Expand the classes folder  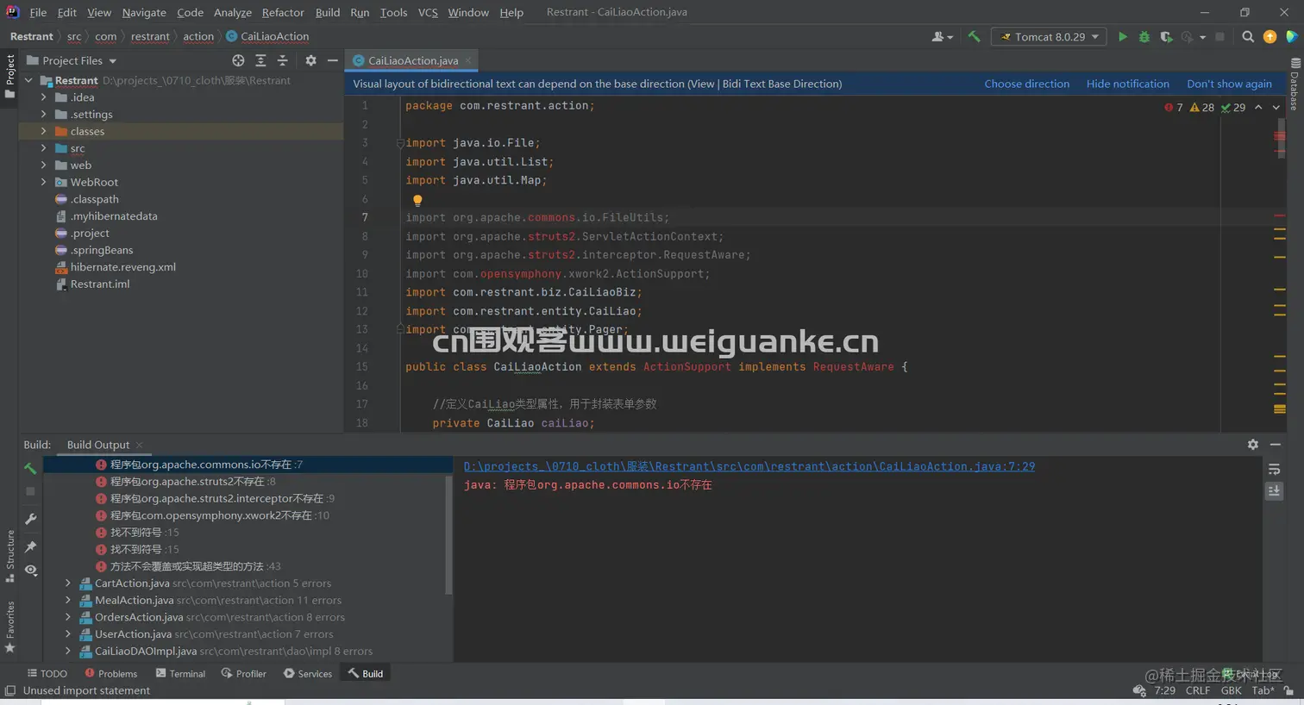[43, 131]
